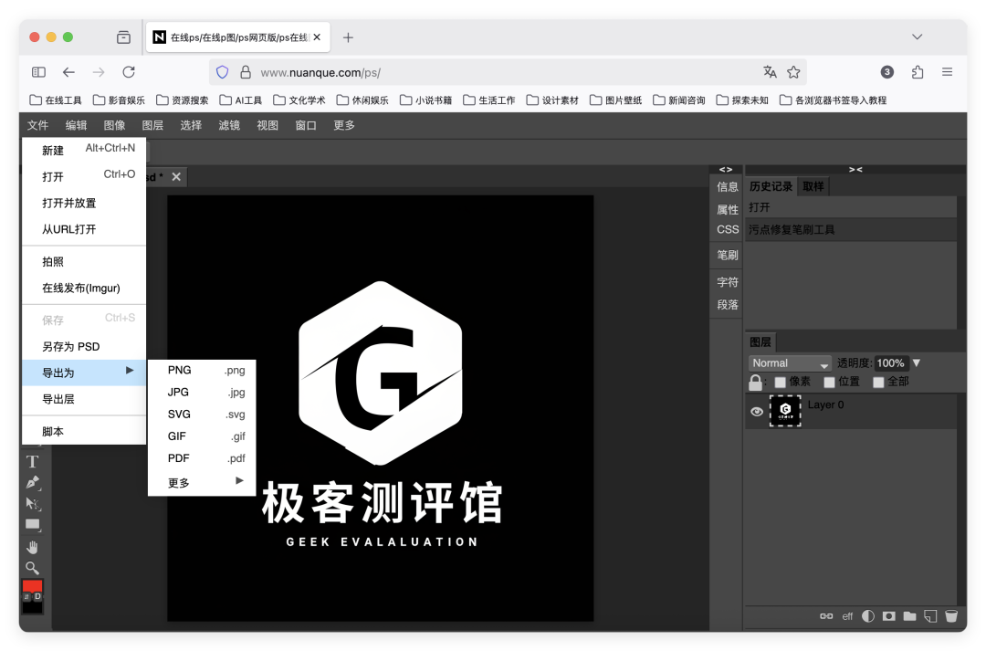986x651 pixels.
Task: Select the Layer 0 thumbnail
Action: point(785,412)
